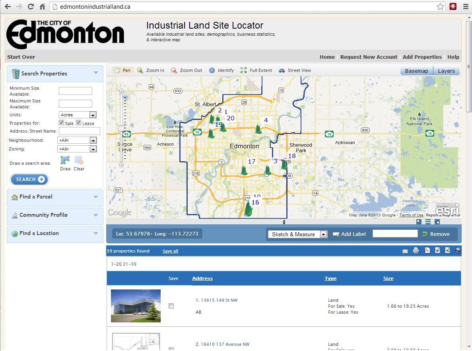Viewport: 472px width, 351px height.
Task: Open thumbnail for 13615 149 St NW
Action: coord(136,306)
